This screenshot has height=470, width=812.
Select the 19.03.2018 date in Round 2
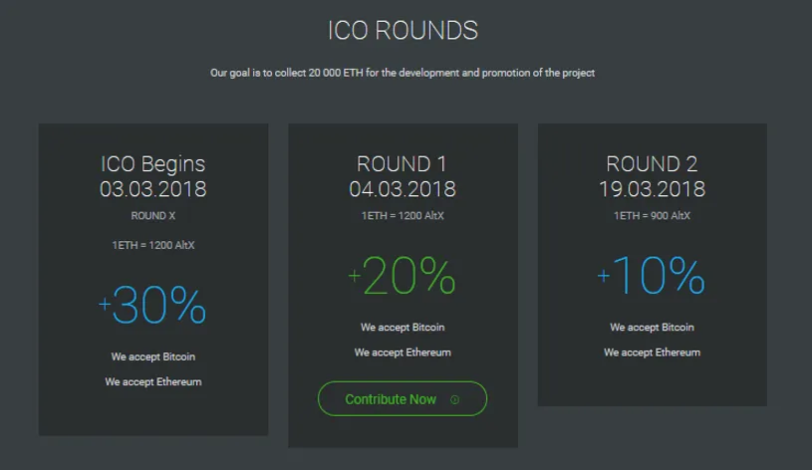point(652,189)
